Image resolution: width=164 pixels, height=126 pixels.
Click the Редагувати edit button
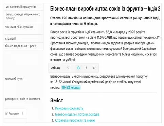tap(12, 113)
